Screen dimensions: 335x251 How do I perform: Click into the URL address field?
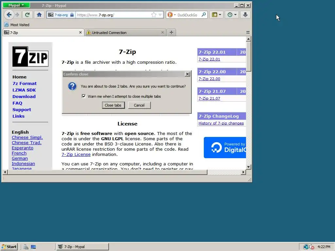pyautogui.click(x=113, y=15)
